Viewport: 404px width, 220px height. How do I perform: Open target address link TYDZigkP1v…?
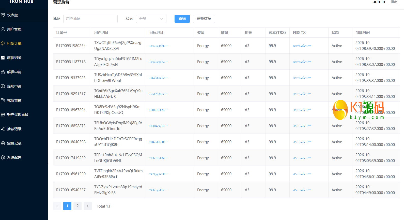coord(158,190)
